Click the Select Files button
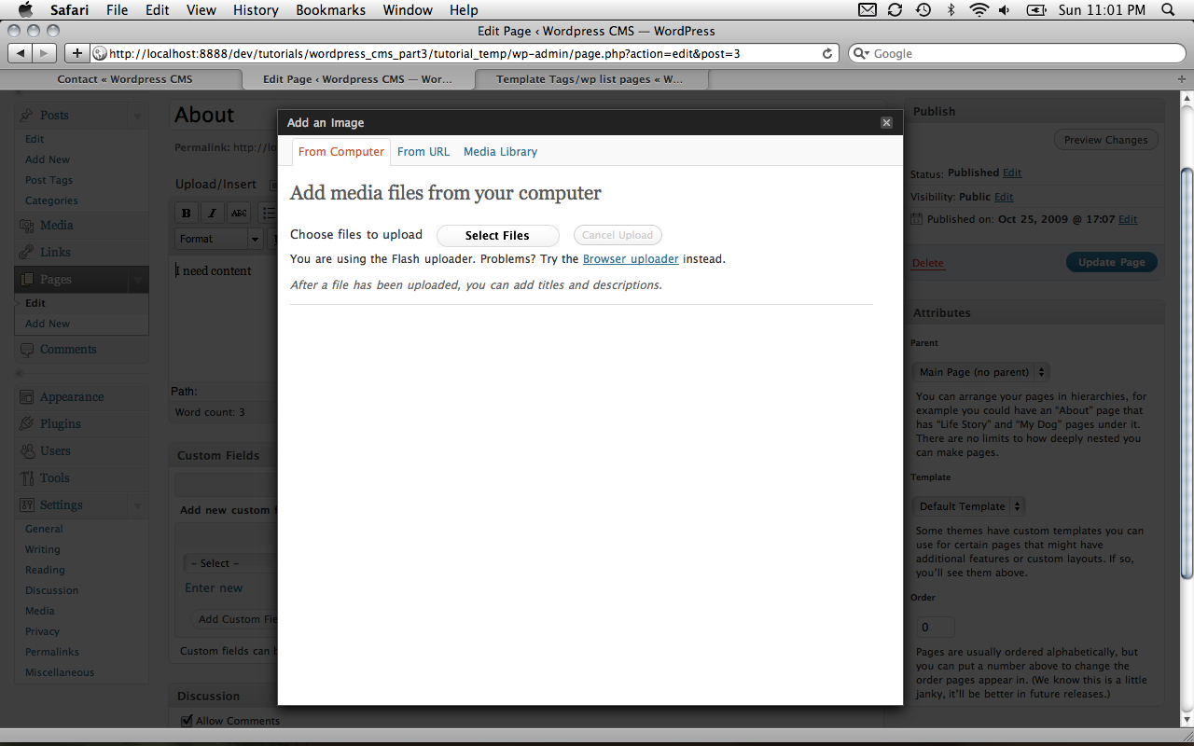Viewport: 1194px width, 746px height. tap(497, 236)
